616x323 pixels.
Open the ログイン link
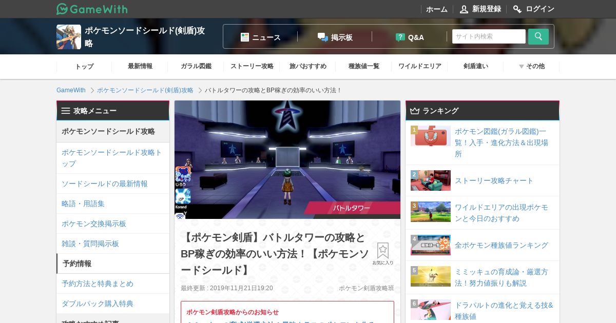(540, 9)
